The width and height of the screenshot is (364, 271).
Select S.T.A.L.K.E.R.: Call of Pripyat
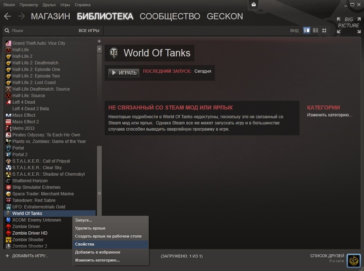click(50, 161)
